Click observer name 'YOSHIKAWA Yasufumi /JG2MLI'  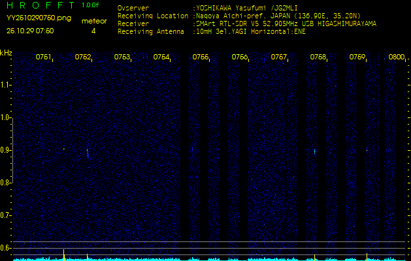[x=246, y=8]
